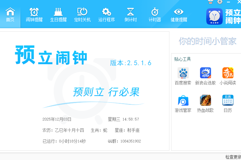241x160 pixels.
Task: Click the QQ群 number 1084351902
Action: pyautogui.click(x=130, y=141)
